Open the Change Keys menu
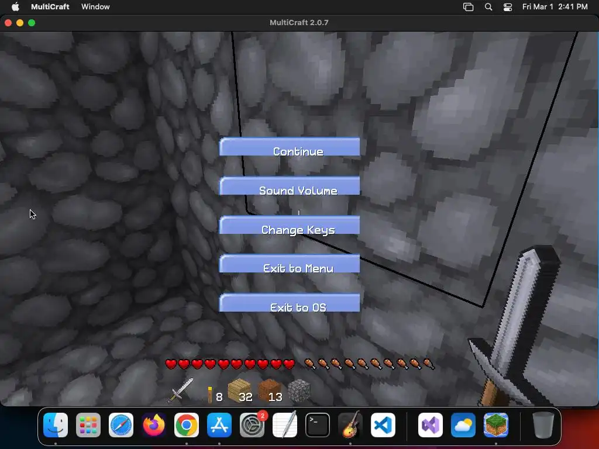The image size is (599, 449). (x=289, y=225)
